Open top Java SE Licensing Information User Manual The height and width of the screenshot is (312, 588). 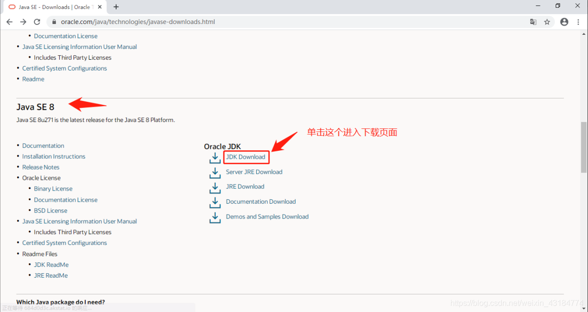79,47
